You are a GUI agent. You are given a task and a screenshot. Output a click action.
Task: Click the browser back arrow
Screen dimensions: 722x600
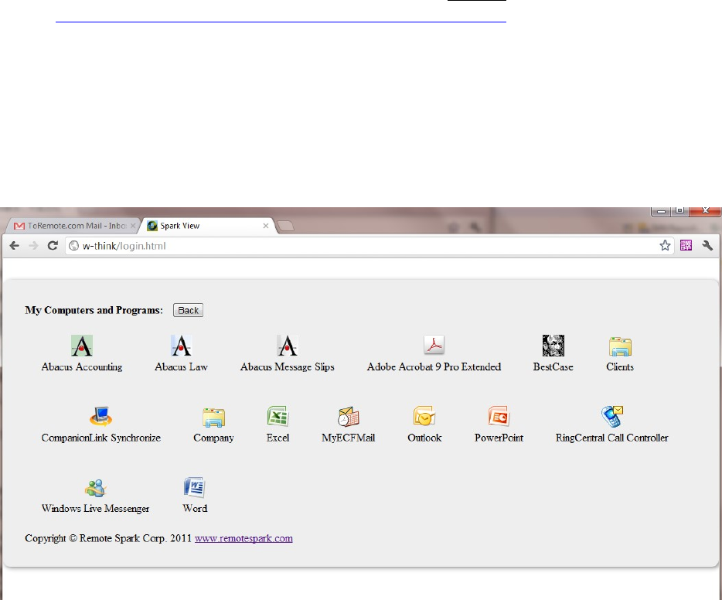tap(14, 245)
